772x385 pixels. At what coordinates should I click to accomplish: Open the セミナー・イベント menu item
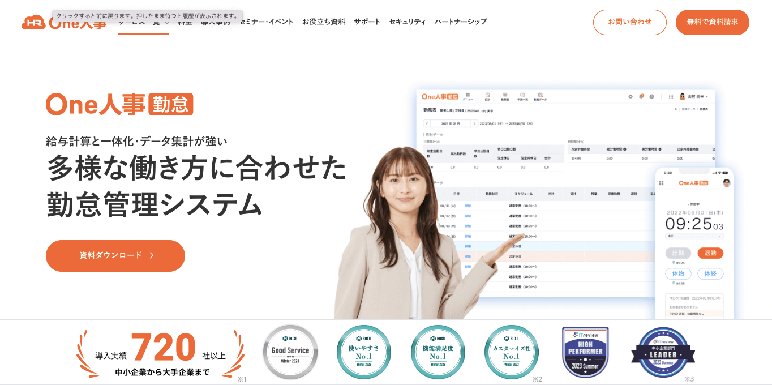pyautogui.click(x=266, y=22)
